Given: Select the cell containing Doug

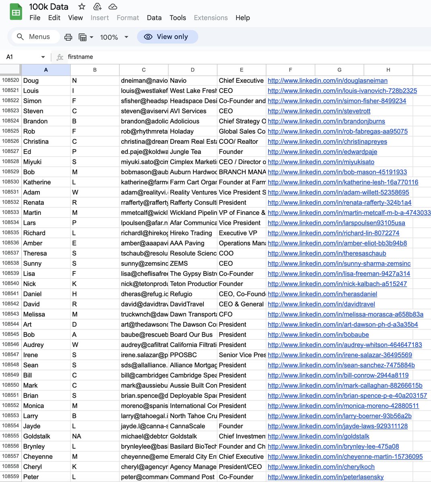Looking at the screenshot, I should [x=46, y=80].
